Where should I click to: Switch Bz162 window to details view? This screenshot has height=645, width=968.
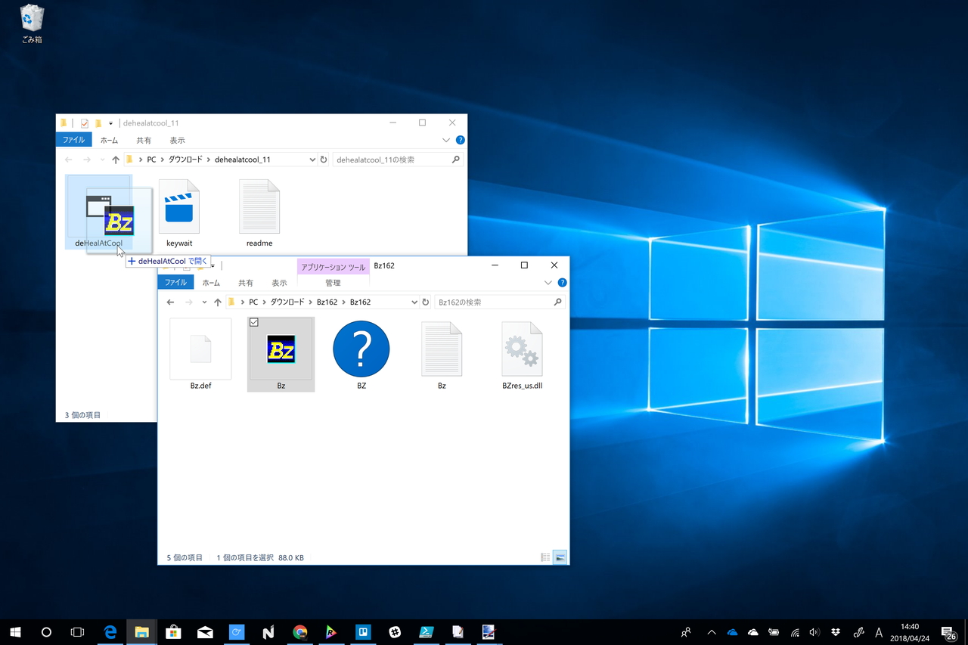tap(545, 557)
